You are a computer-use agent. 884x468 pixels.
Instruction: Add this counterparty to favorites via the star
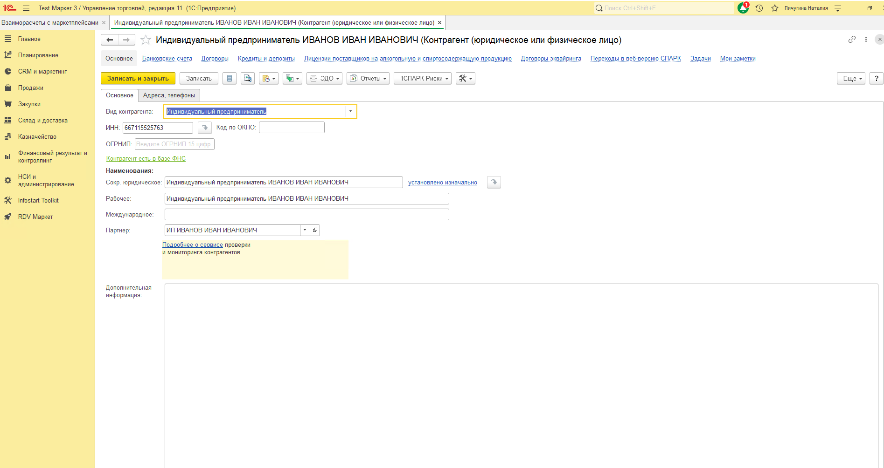click(146, 40)
